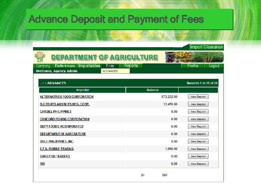261x196 pixels.
Task: New Deposit for Department of Agriculture row
Action: 198,134
